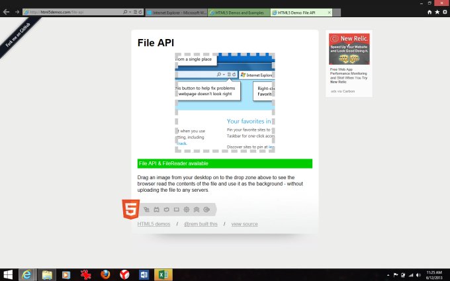Click the Fork me on GitHub ribbon
The image size is (450, 281).
coord(18,35)
